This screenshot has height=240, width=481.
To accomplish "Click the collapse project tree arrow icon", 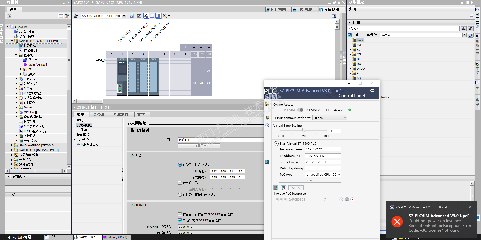I will click(69, 2).
